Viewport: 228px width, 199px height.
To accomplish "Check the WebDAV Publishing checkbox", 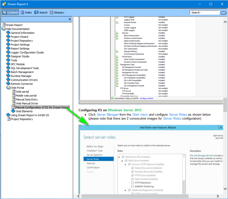I will coord(132,186).
